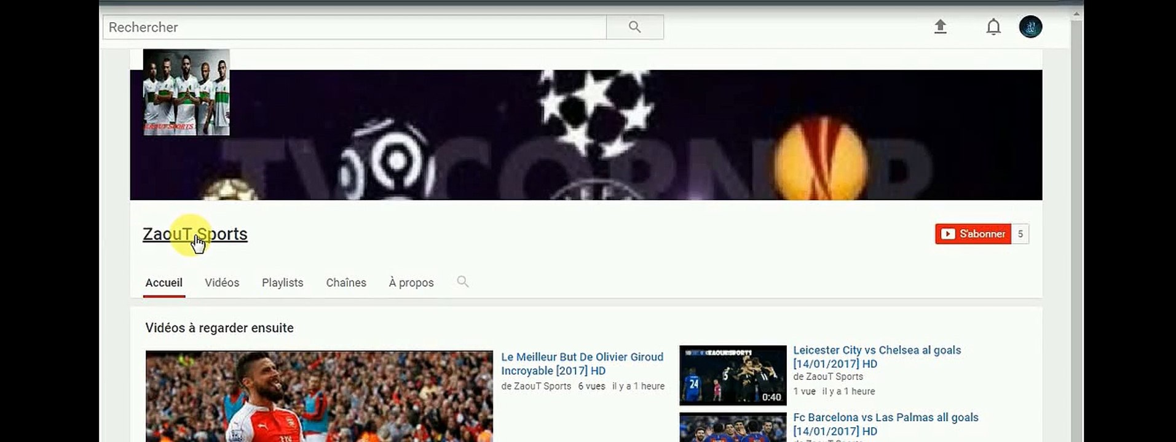Focus the Rechercher search field
Image resolution: width=1176 pixels, height=442 pixels.
pos(355,27)
